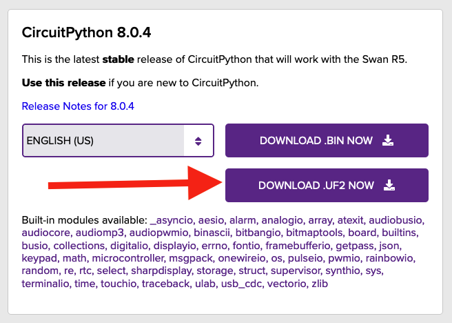Open the bitmaptools module link

(314, 233)
